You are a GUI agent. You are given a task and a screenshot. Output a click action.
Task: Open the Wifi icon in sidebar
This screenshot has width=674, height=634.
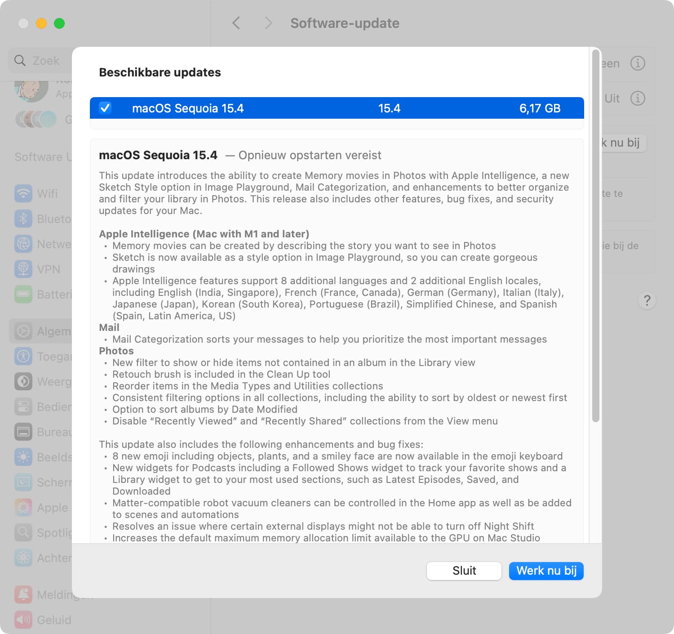pyautogui.click(x=23, y=194)
